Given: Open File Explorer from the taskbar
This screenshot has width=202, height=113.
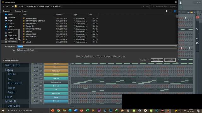Looking at the screenshot, I should click(x=64, y=110).
